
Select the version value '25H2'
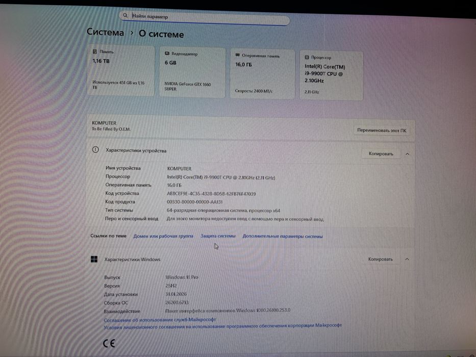tap(171, 286)
